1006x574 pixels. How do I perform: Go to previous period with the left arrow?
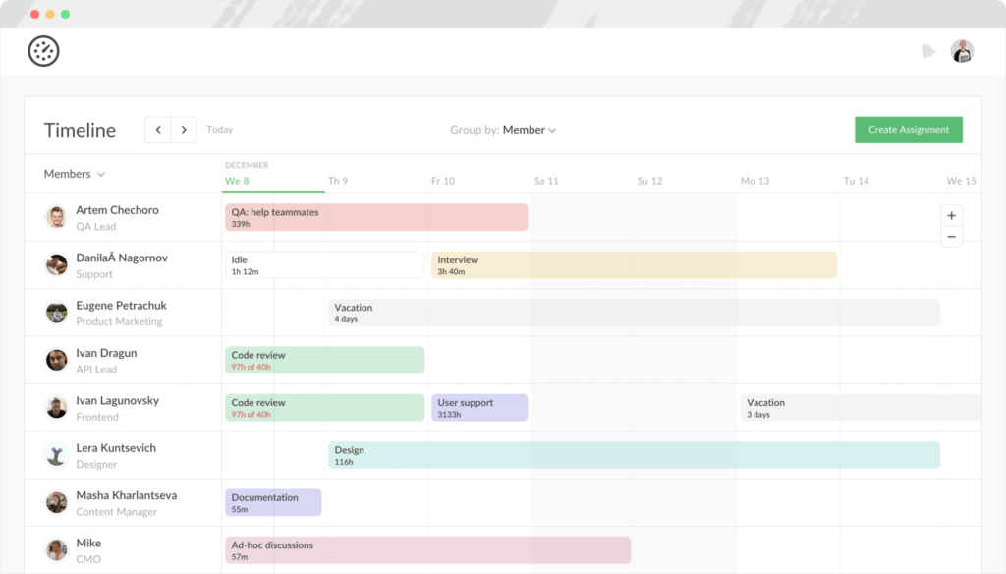(157, 129)
